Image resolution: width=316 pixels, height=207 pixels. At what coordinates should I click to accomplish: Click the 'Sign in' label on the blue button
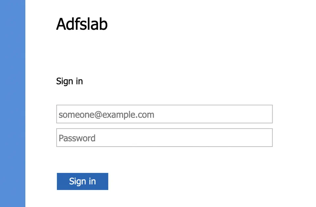(82, 181)
